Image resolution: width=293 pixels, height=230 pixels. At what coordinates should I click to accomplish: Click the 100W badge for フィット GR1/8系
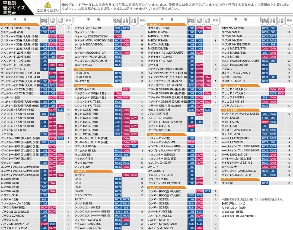click(x=191, y=126)
